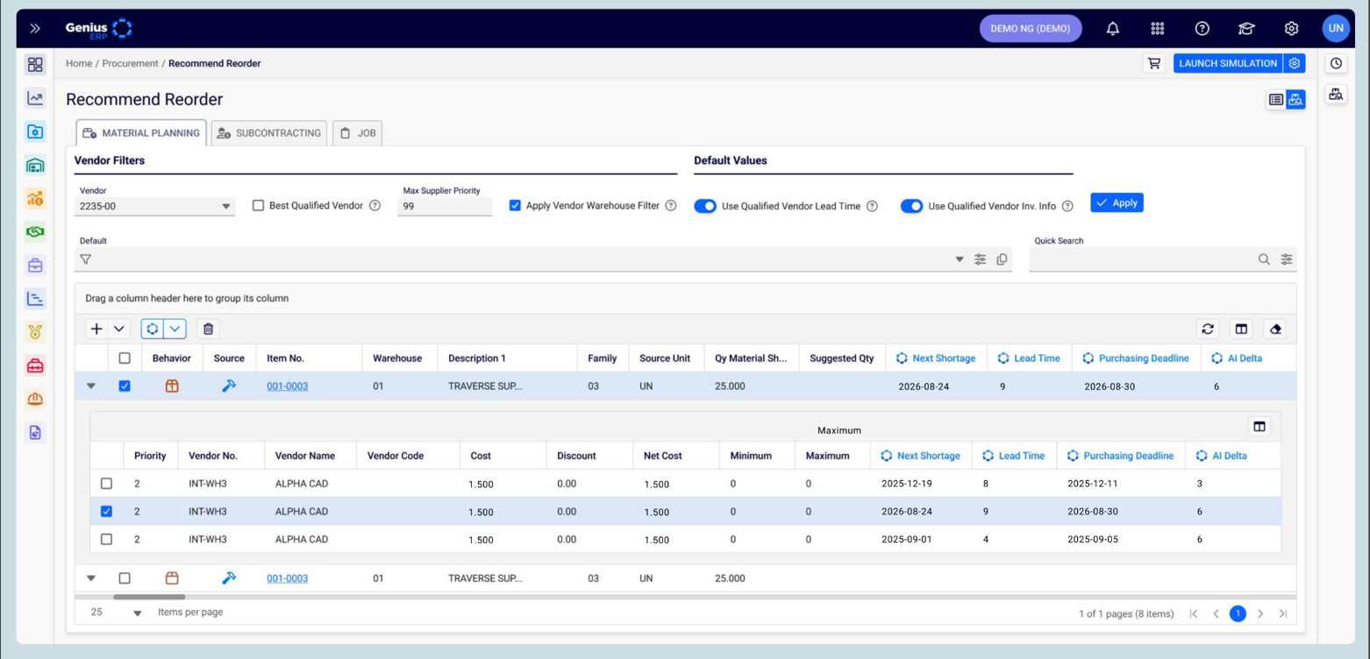Click the eraser clear filters icon
The height and width of the screenshot is (659, 1370).
pos(1276,329)
